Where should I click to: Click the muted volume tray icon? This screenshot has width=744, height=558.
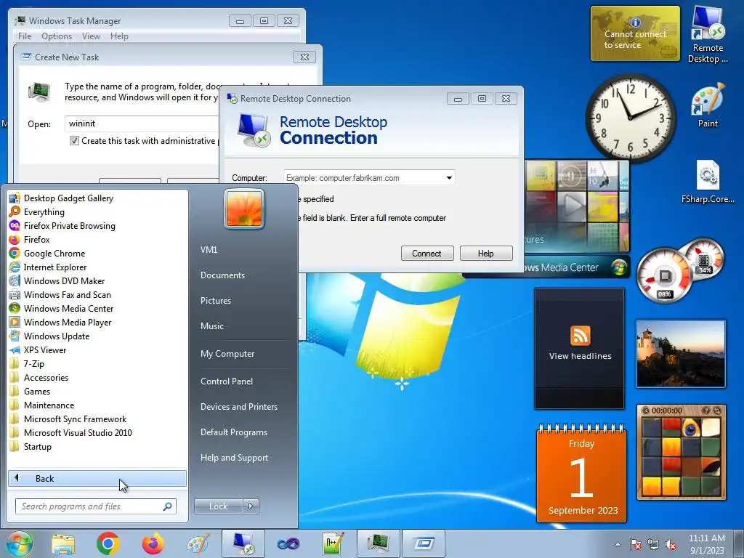pos(671,545)
